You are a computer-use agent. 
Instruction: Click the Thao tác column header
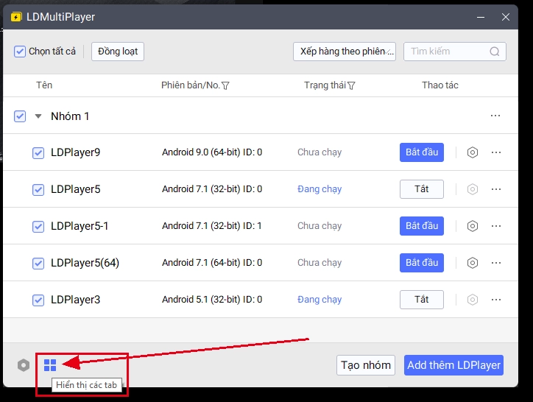[x=440, y=85]
